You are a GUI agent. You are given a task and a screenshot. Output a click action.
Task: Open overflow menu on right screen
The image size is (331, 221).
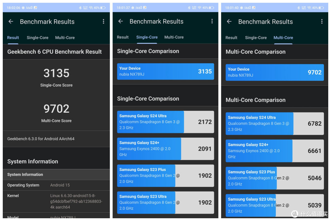(322, 21)
